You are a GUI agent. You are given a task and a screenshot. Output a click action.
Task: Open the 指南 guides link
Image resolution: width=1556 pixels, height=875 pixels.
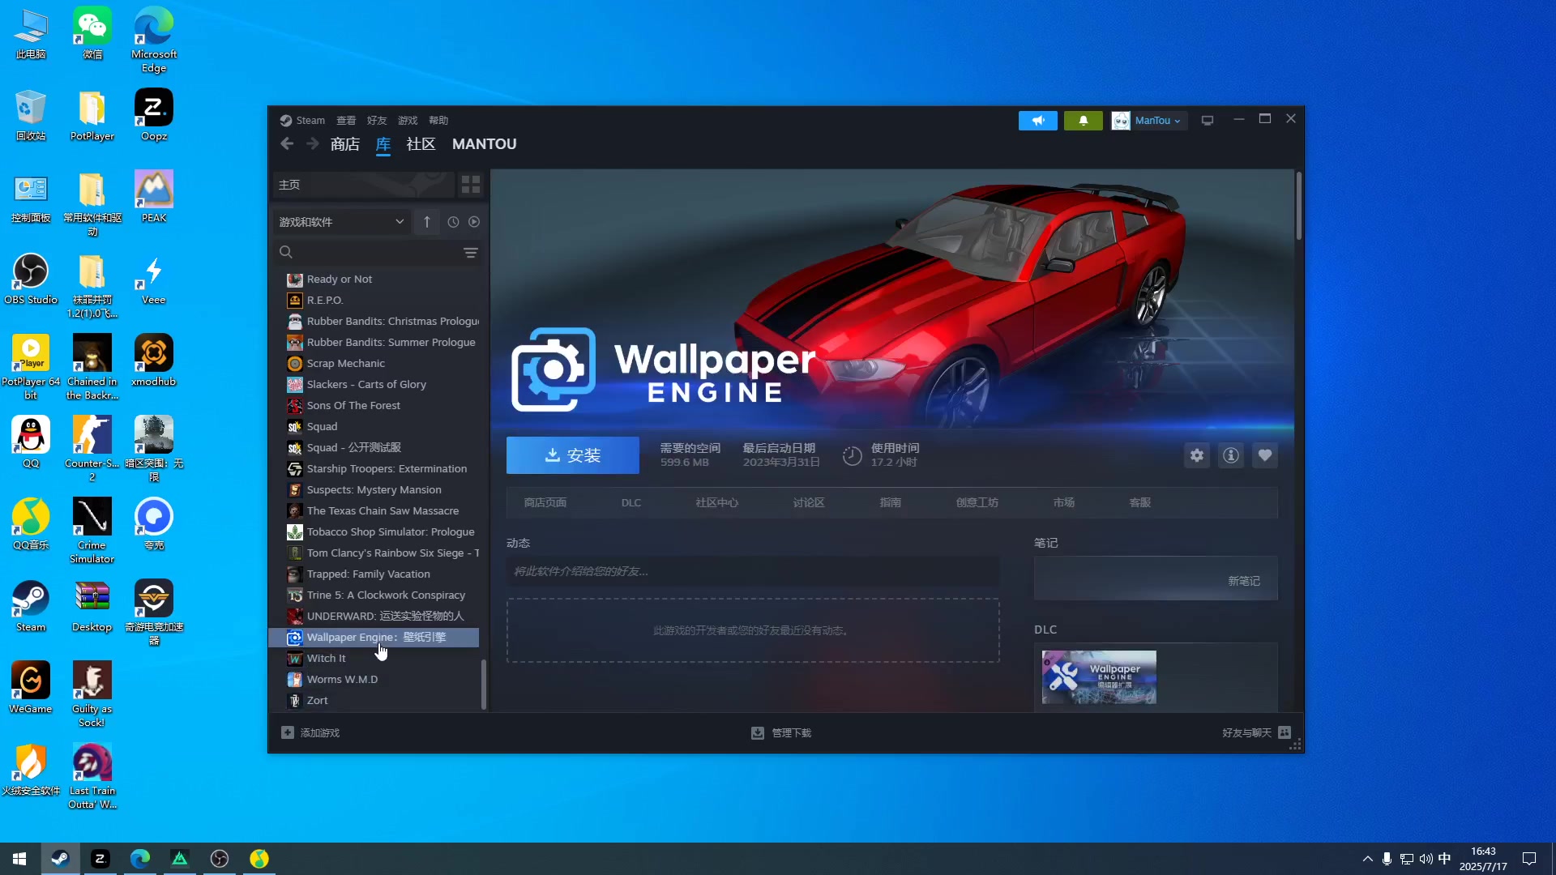(890, 503)
